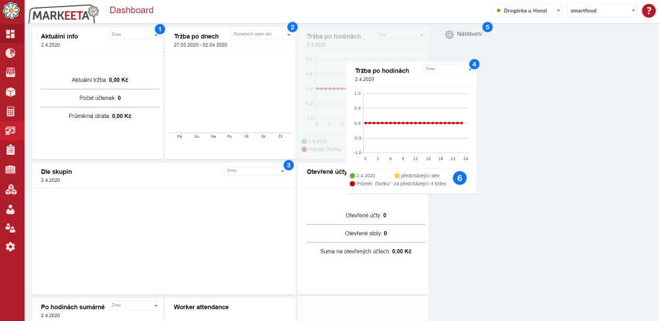Click the Dashboard page title
The width and height of the screenshot is (659, 321).
132,10
